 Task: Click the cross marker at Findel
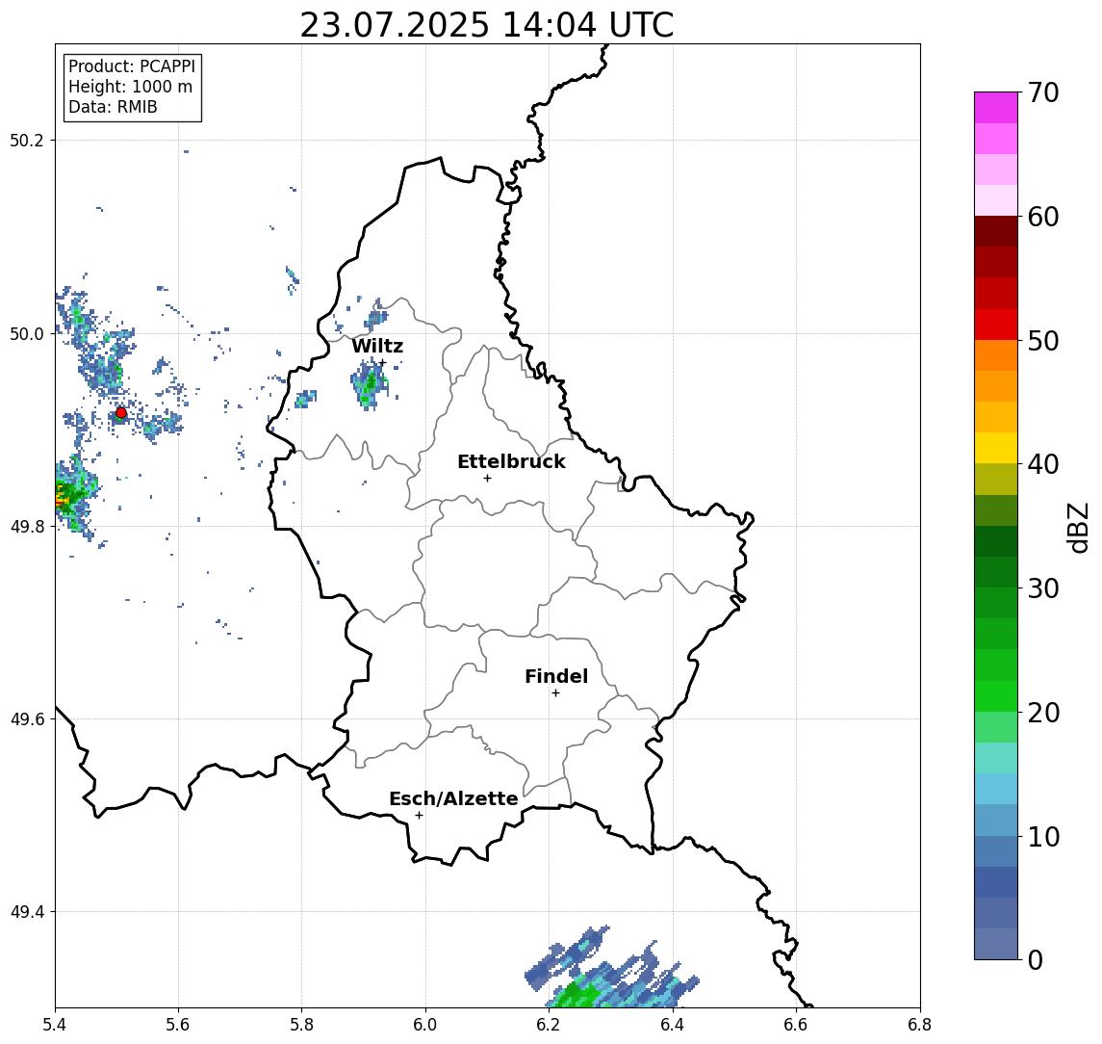555,693
